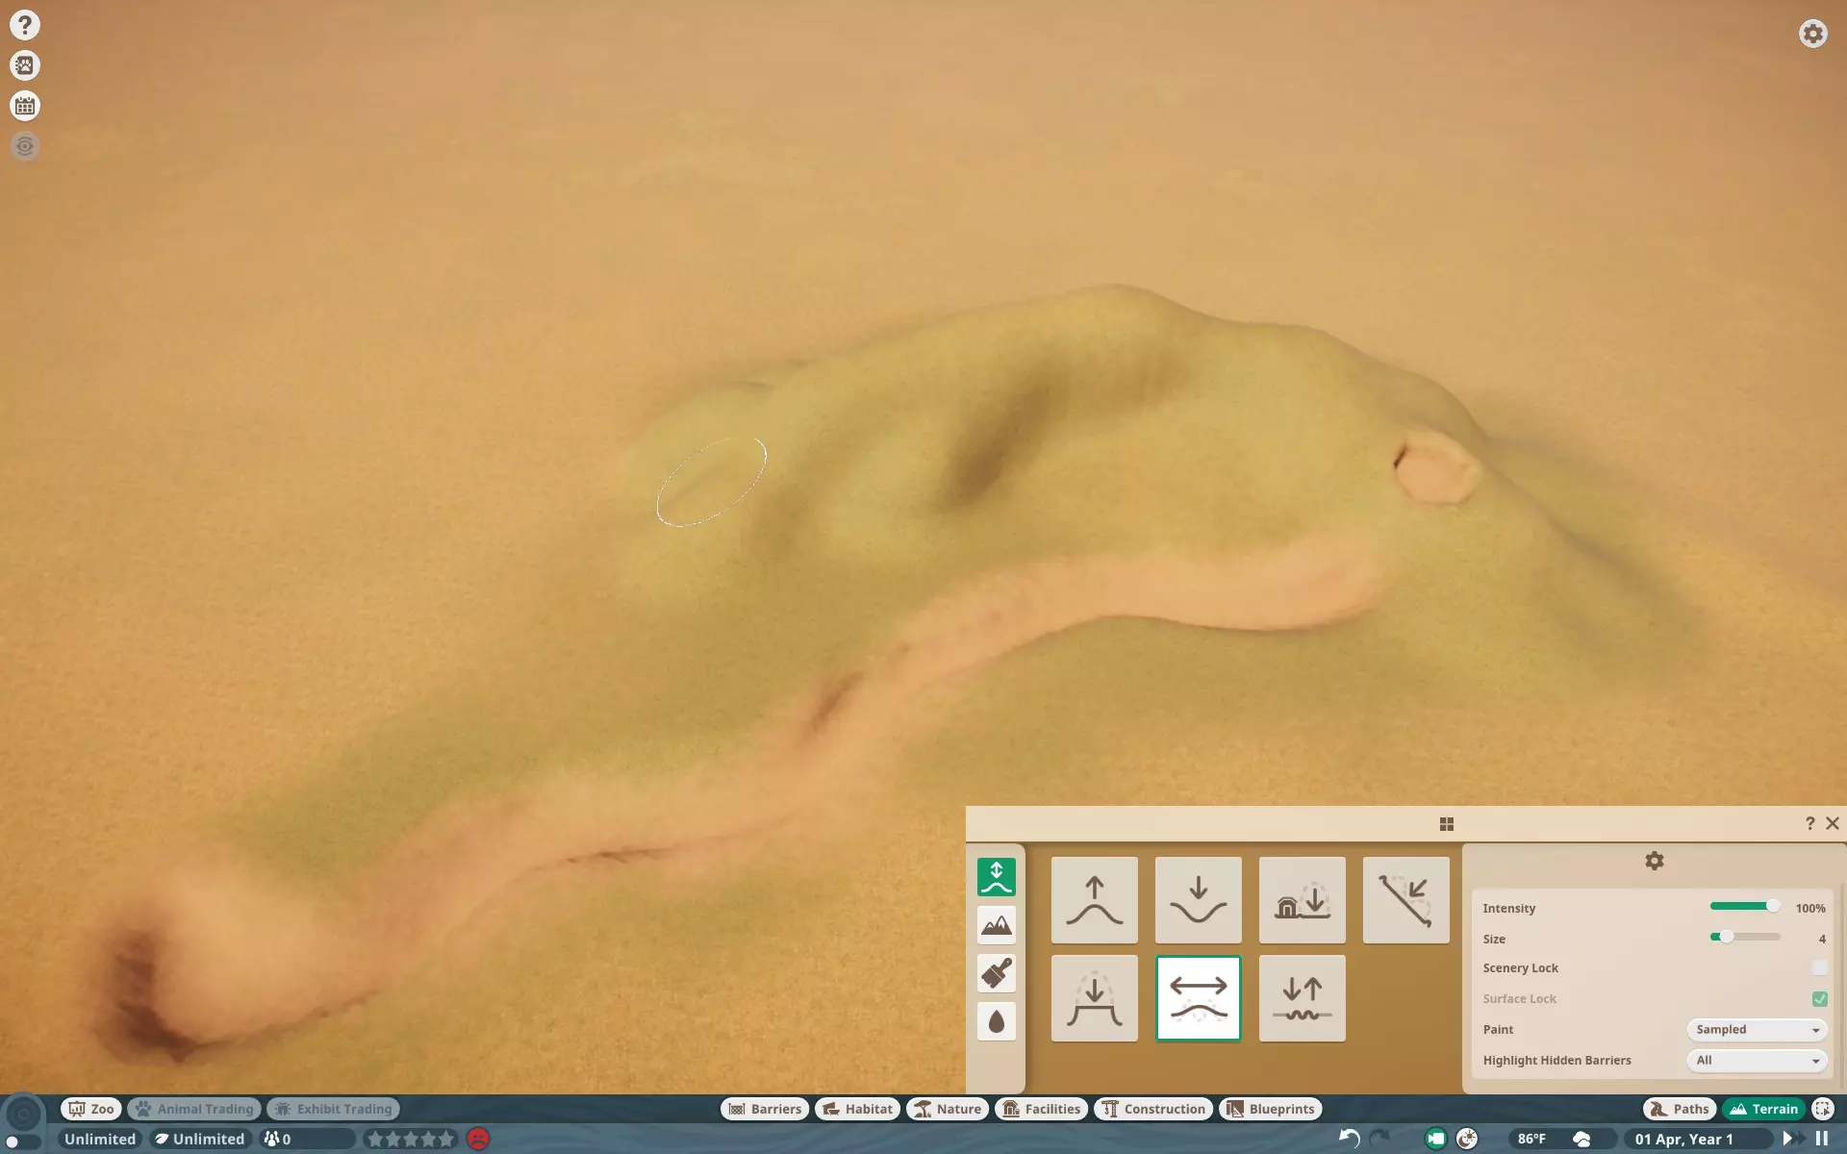This screenshot has height=1154, width=1847.
Task: Select the Flatten to Foundation tool
Action: click(x=1302, y=900)
